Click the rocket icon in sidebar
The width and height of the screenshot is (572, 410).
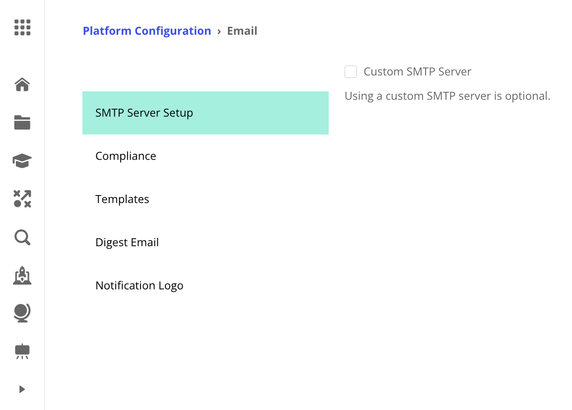pyautogui.click(x=22, y=275)
